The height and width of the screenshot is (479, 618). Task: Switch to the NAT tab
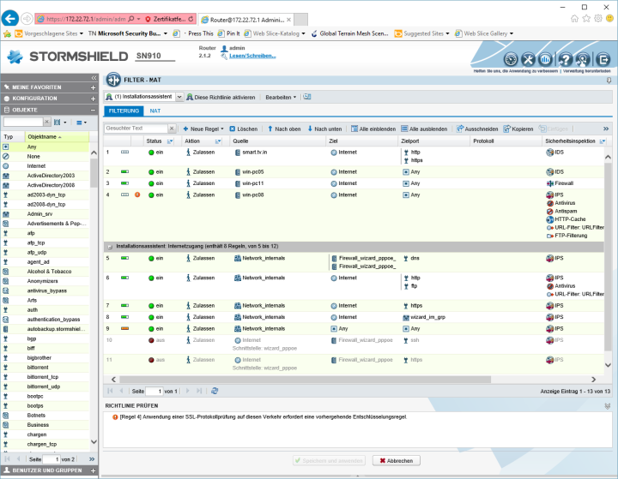tap(155, 111)
